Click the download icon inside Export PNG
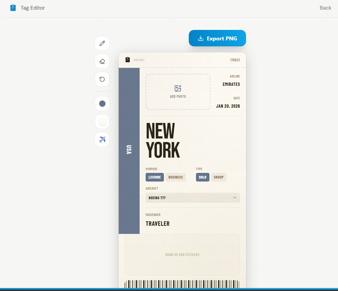 201,38
